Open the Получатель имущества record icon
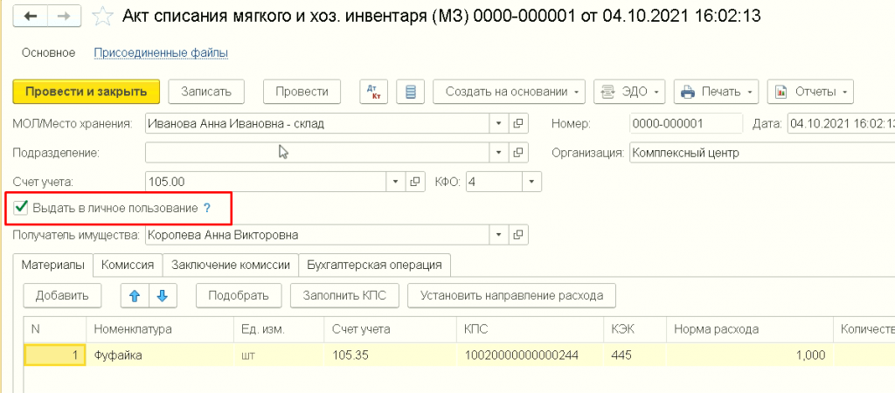 [517, 235]
